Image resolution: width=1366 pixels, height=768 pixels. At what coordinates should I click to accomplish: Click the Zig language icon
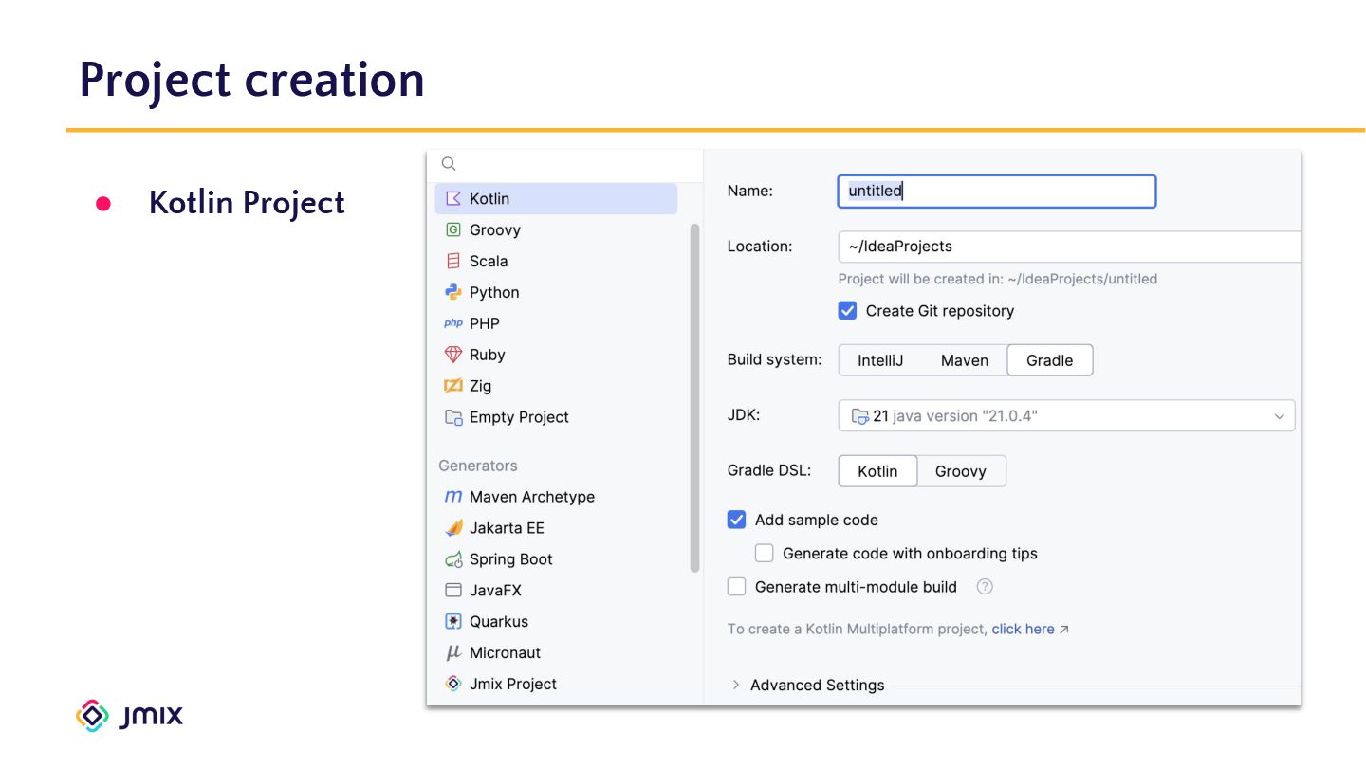pyautogui.click(x=453, y=386)
